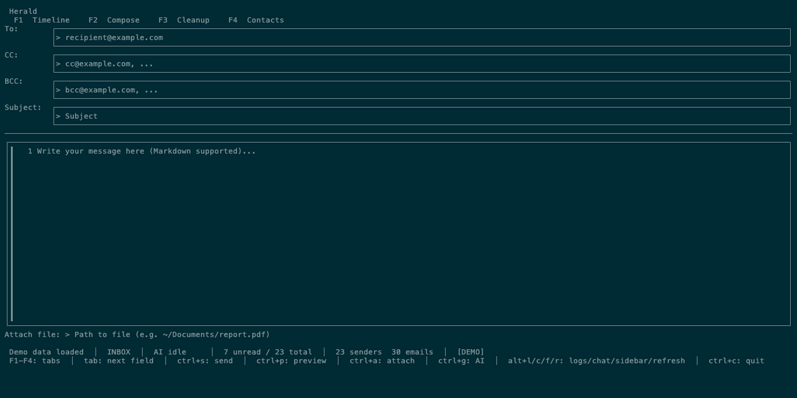
Task: Open the F2 Compose tab
Action: point(114,20)
